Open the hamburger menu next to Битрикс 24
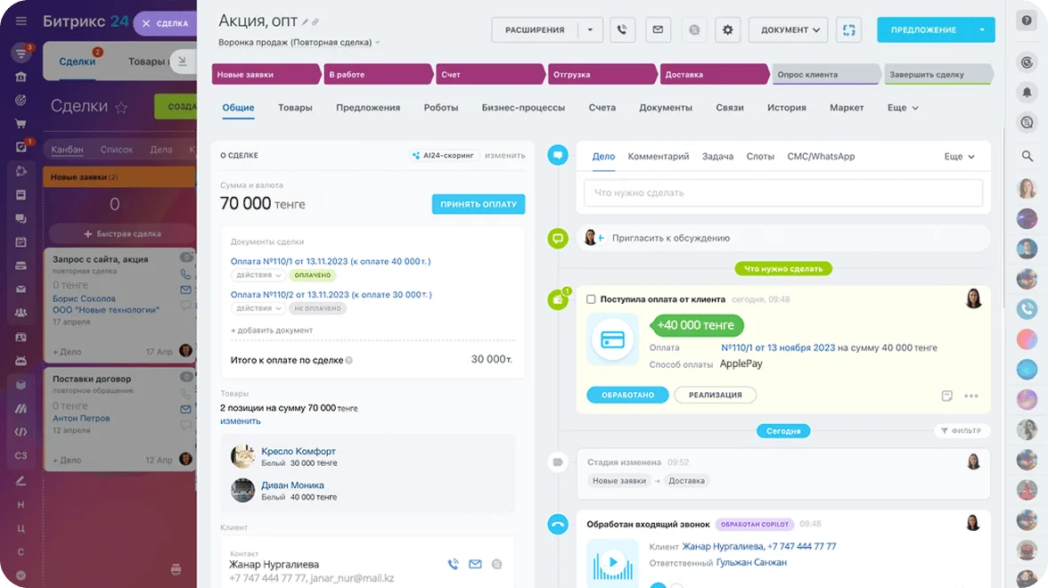Image resolution: width=1048 pixels, height=588 pixels. [21, 20]
